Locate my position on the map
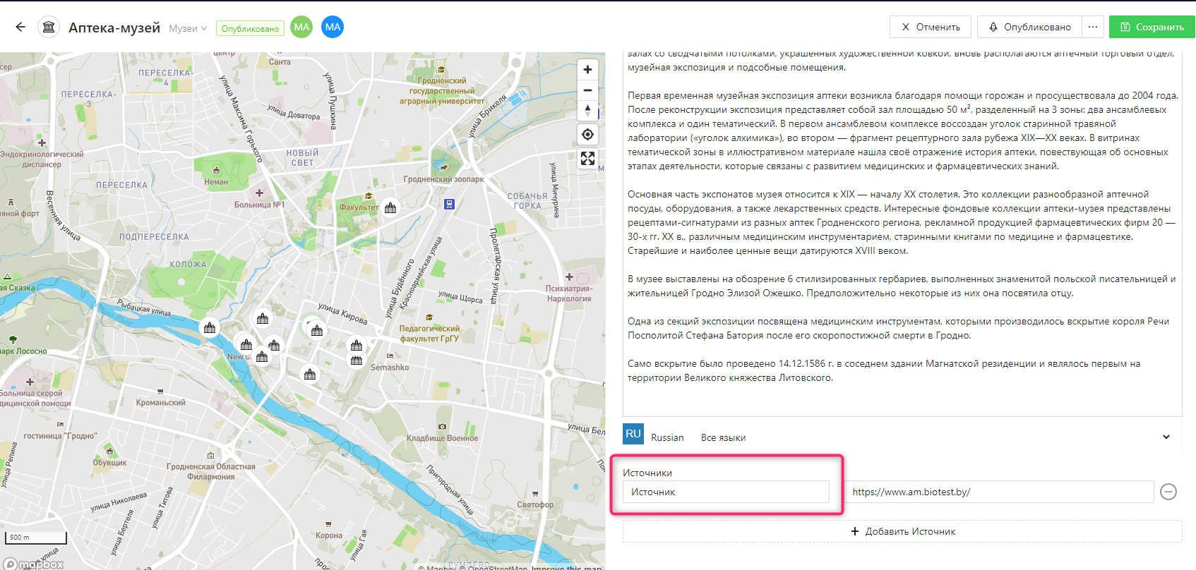The height and width of the screenshot is (570, 1196). [587, 134]
